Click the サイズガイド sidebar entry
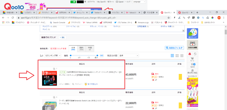This screenshot has height=110, width=227. pos(192,76)
